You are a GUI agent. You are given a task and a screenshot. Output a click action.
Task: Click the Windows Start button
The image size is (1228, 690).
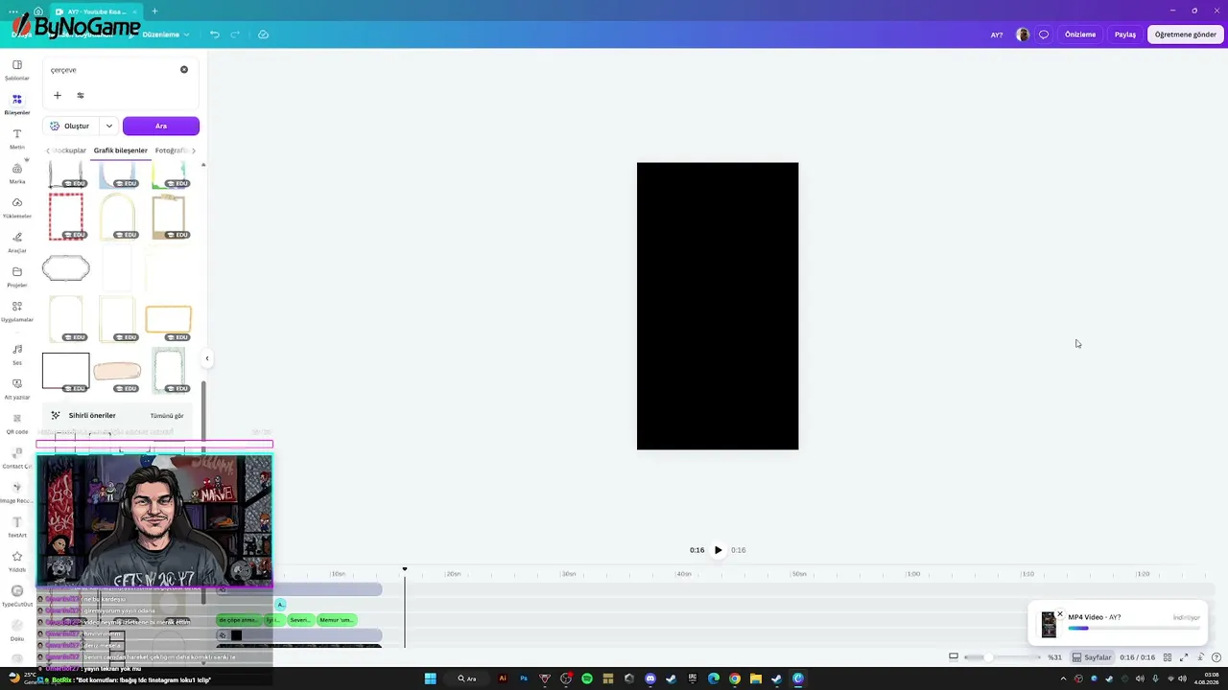tap(431, 678)
